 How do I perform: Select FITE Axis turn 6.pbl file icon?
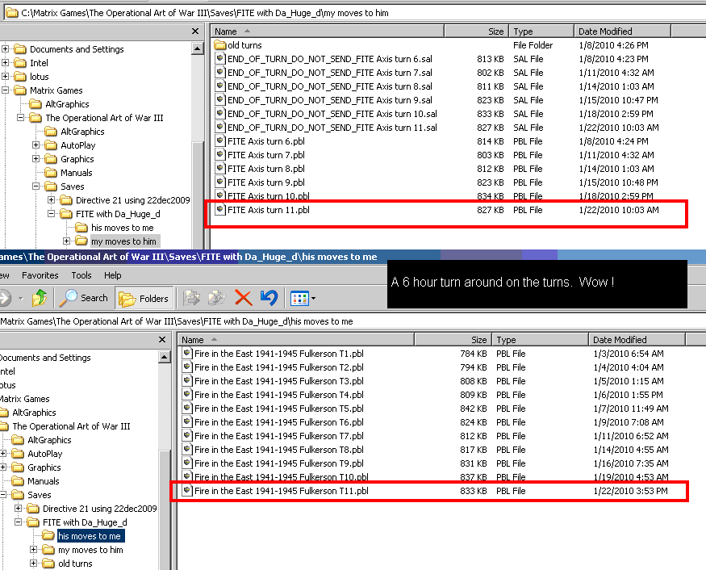tap(219, 140)
